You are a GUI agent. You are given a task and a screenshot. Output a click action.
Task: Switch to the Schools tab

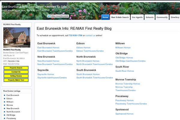(x=150, y=17)
